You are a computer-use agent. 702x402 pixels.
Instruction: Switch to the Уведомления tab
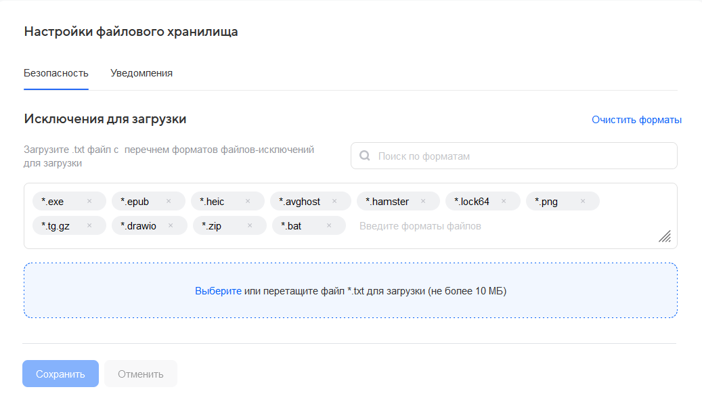coord(141,73)
